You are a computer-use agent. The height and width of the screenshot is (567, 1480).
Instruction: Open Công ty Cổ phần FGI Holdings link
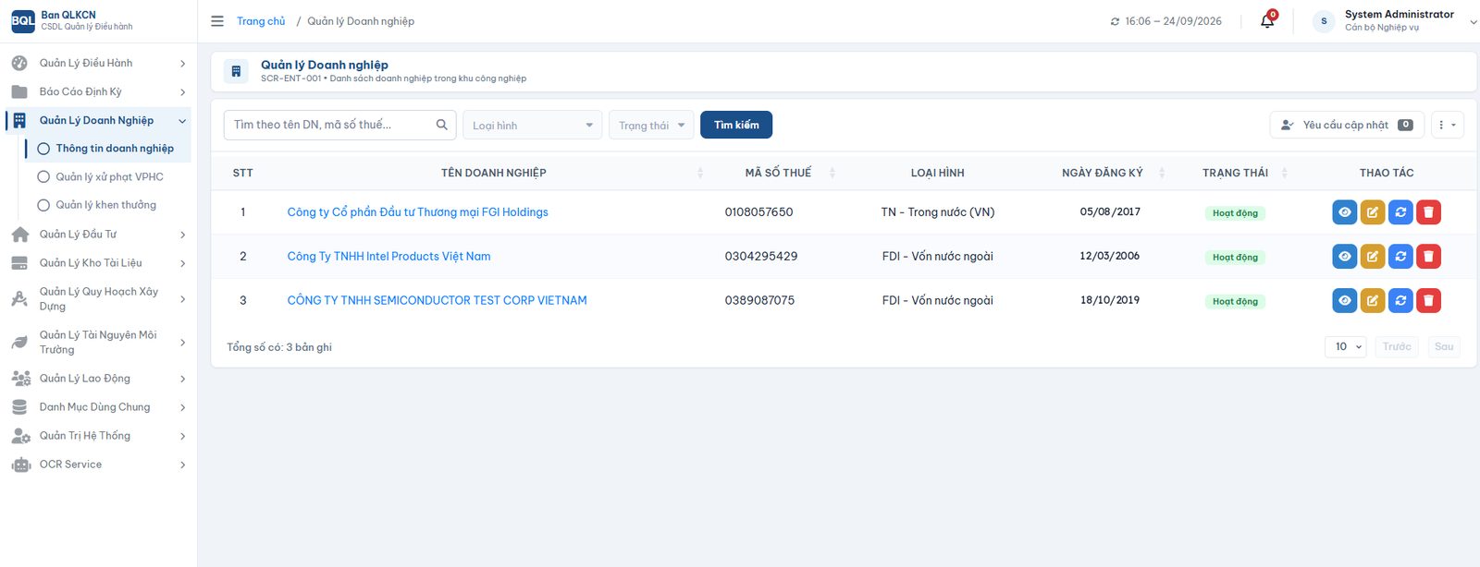coord(417,212)
